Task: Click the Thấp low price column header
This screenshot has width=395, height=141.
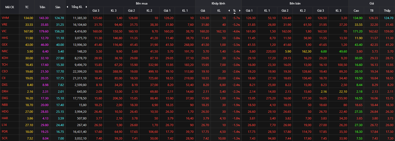Action: [x=387, y=10]
